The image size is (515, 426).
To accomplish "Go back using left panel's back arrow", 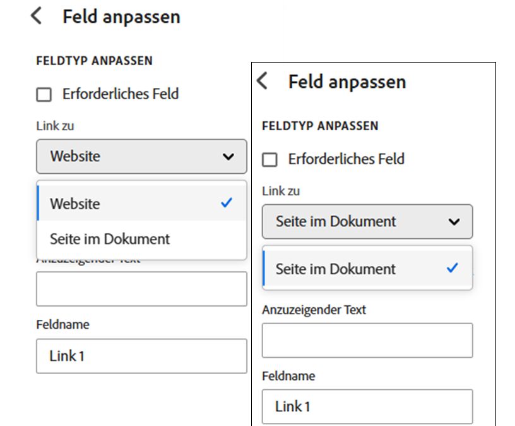I will 36,16.
